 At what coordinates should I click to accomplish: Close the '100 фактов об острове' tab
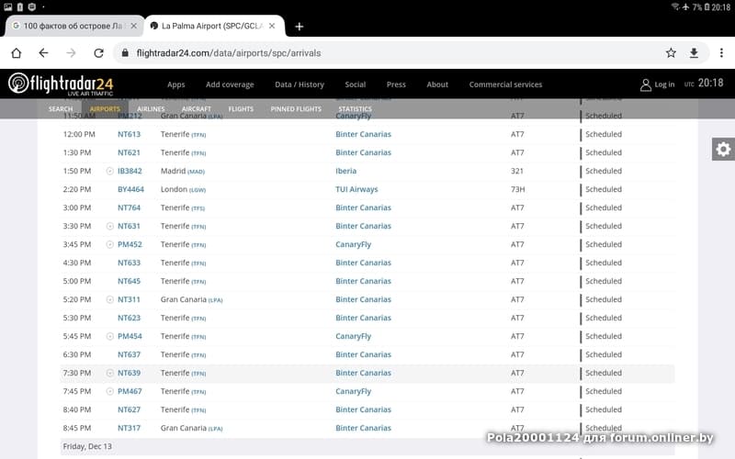point(133,26)
